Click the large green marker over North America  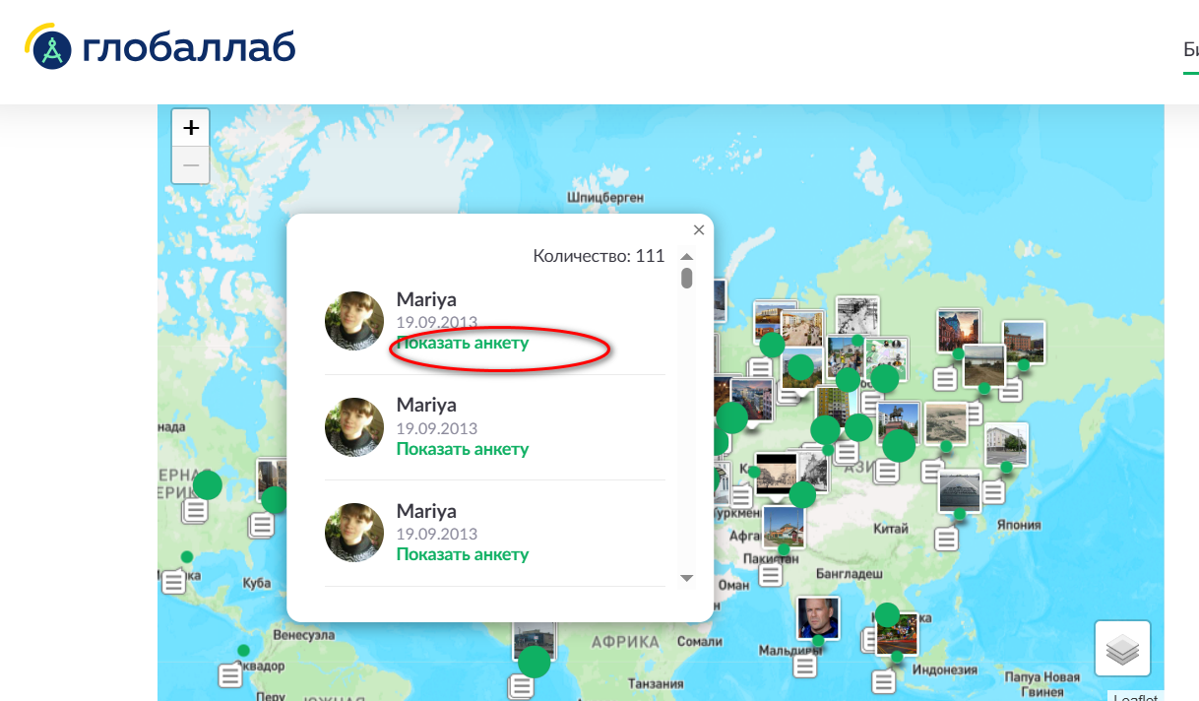[208, 484]
